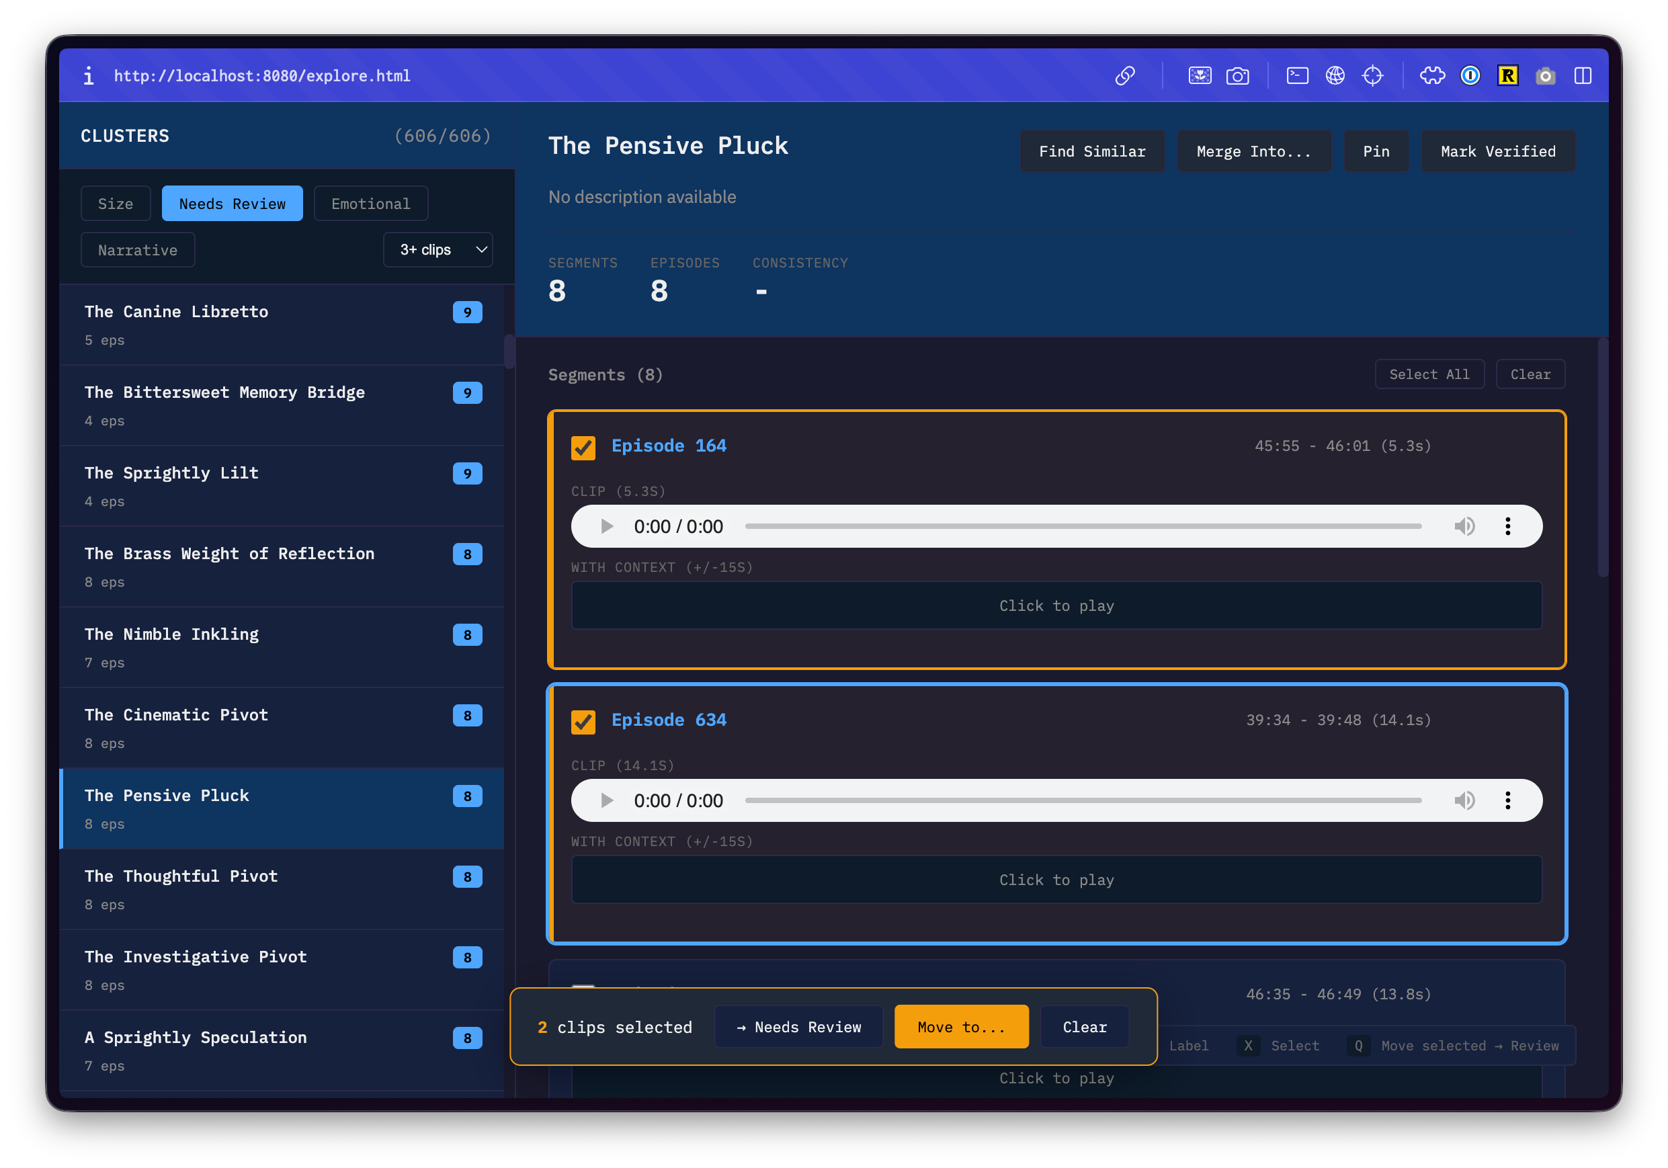Click the camera screenshot icon
Viewport: 1668px width, 1168px height.
tap(1237, 75)
